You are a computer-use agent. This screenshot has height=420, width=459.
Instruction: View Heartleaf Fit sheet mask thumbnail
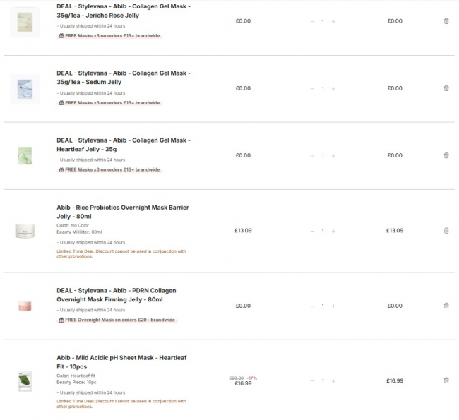click(25, 381)
